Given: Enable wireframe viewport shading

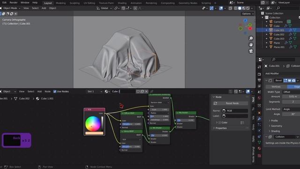Looking at the screenshot, I should pos(235,8).
